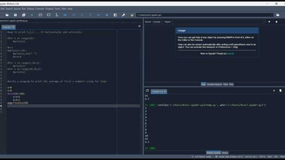Click the UTF-8 encoding status
Viewport: 285px width, 160px height.
(x=262, y=157)
